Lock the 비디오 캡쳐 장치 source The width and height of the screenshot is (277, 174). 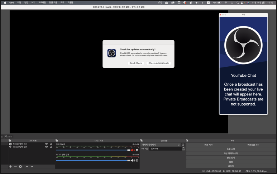51,144
